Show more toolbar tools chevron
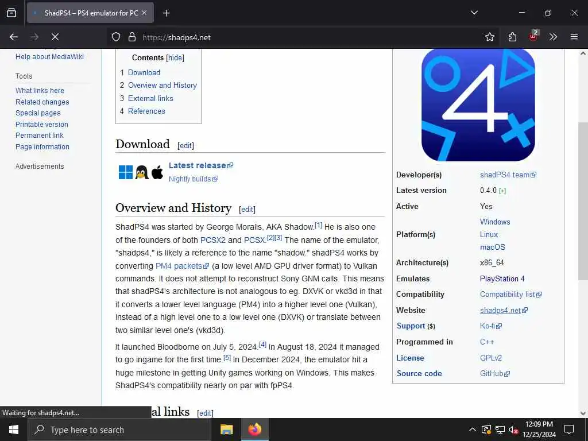The height and width of the screenshot is (441, 588). click(553, 37)
